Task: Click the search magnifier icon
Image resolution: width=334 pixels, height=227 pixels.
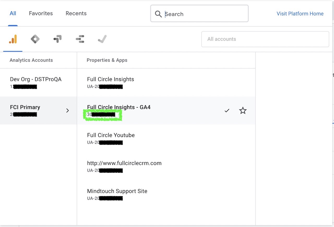Action: [158, 14]
